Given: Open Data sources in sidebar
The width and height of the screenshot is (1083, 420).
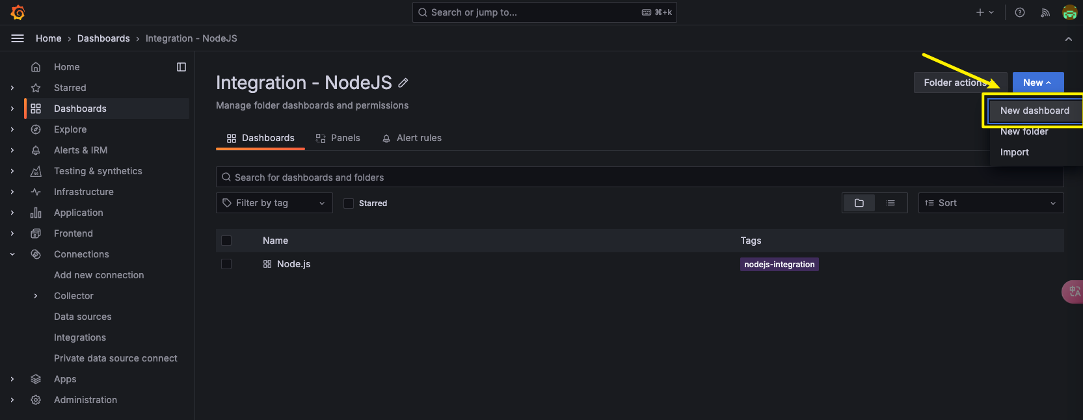Looking at the screenshot, I should pyautogui.click(x=83, y=317).
